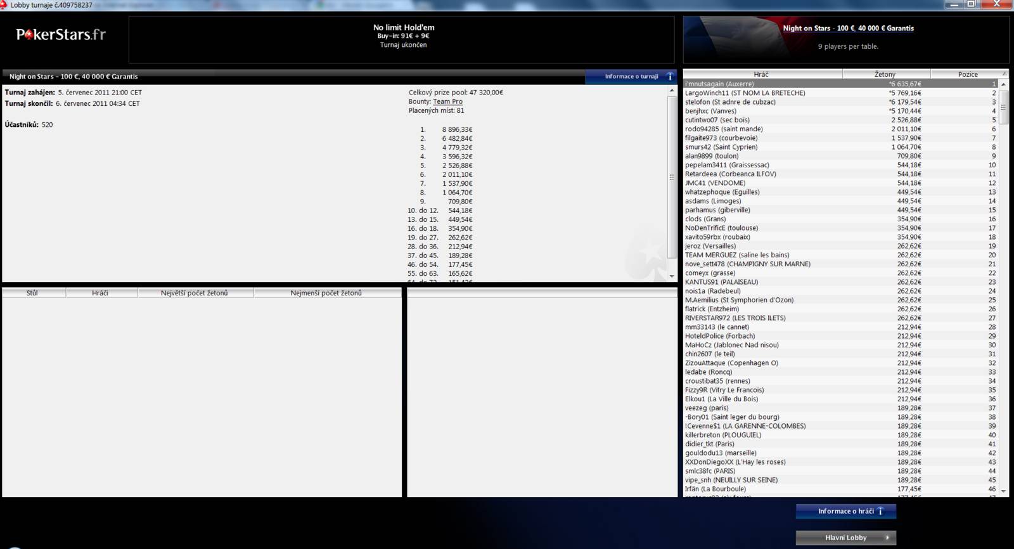Follow the Team Pro bounty link
This screenshot has width=1014, height=549.
(447, 101)
